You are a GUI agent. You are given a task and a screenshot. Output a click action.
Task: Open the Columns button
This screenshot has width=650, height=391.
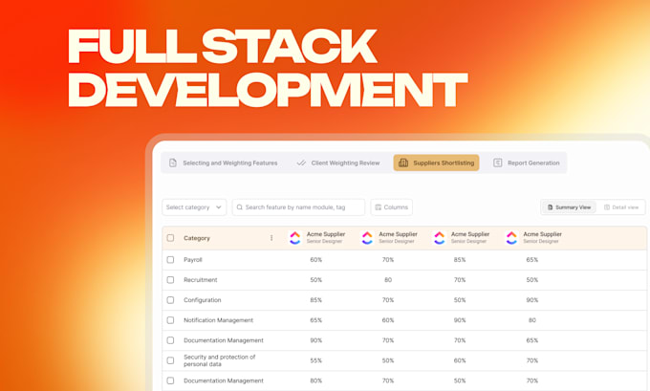(x=391, y=207)
